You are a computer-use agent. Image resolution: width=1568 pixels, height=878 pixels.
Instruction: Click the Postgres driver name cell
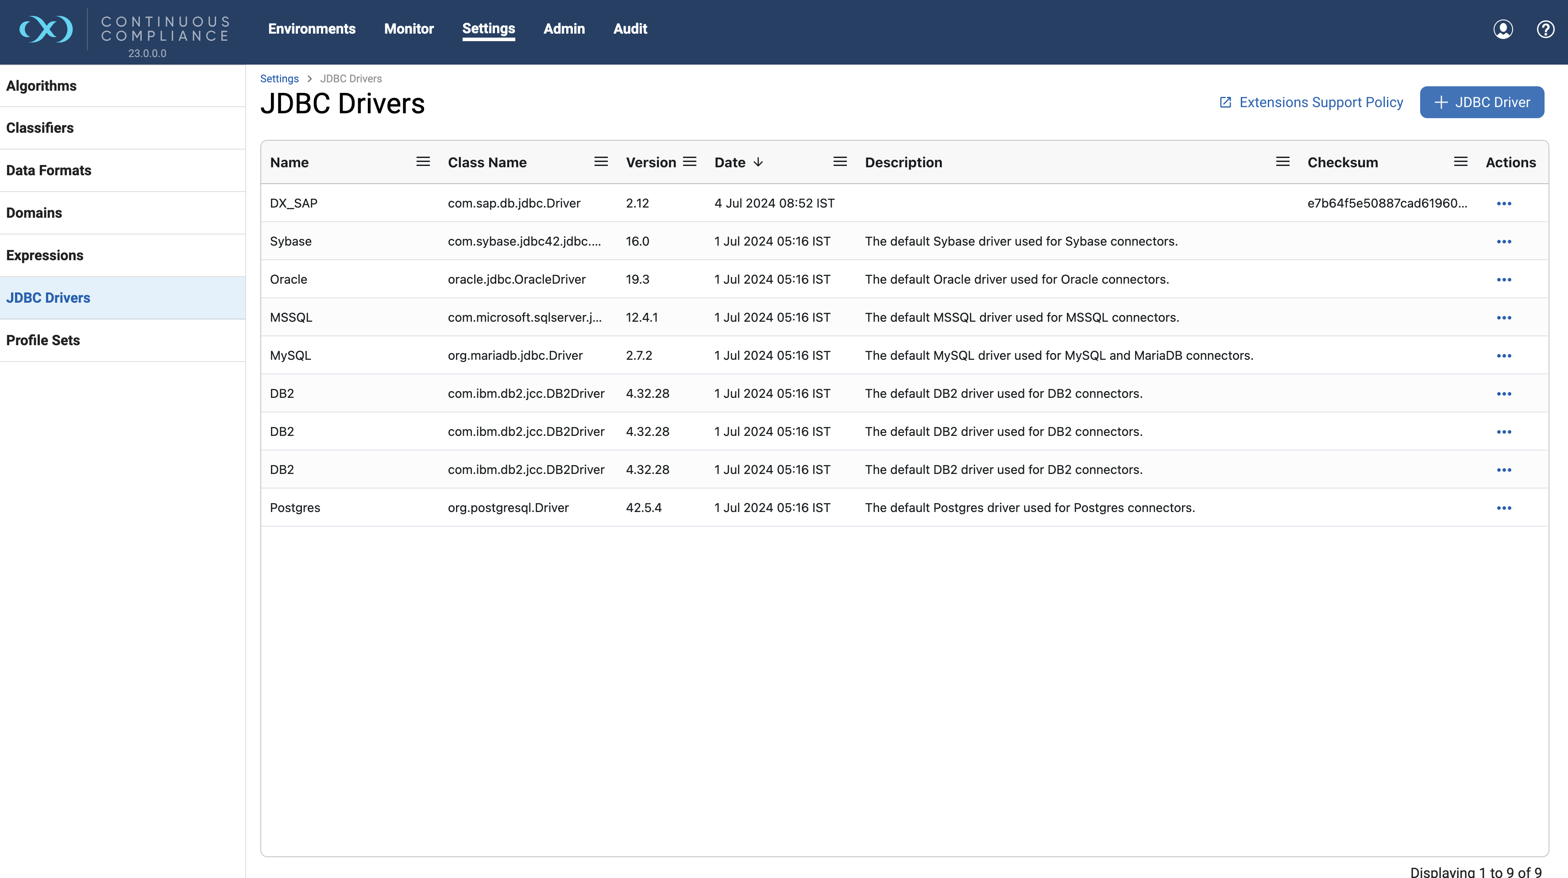coord(295,508)
